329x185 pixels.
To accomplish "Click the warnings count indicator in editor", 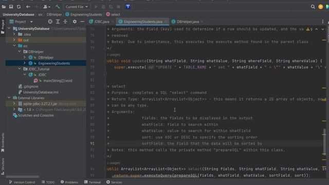I will 309,29.
